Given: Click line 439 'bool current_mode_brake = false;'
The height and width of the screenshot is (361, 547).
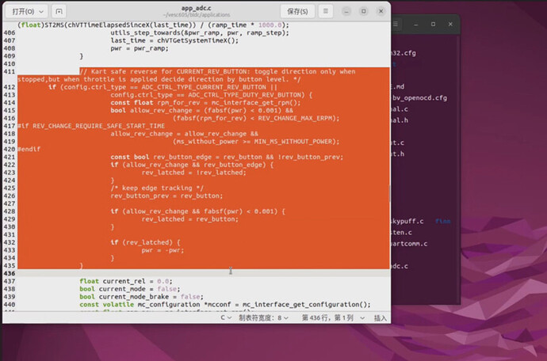Looking at the screenshot, I should (141, 297).
